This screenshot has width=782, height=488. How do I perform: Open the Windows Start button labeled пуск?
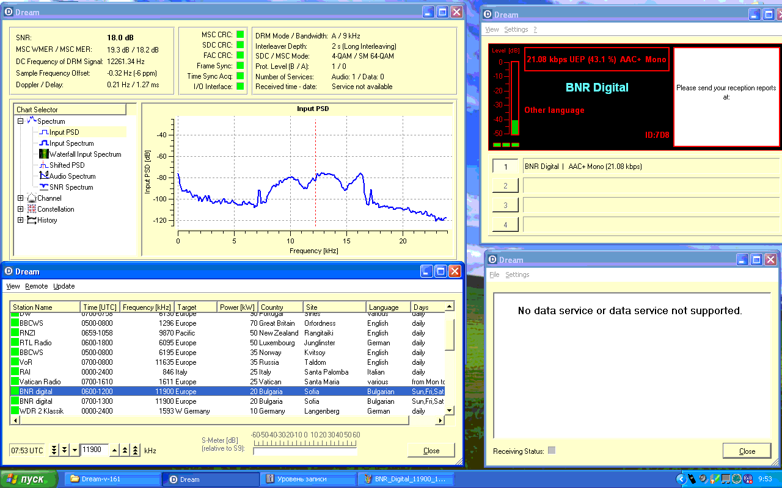[29, 479]
